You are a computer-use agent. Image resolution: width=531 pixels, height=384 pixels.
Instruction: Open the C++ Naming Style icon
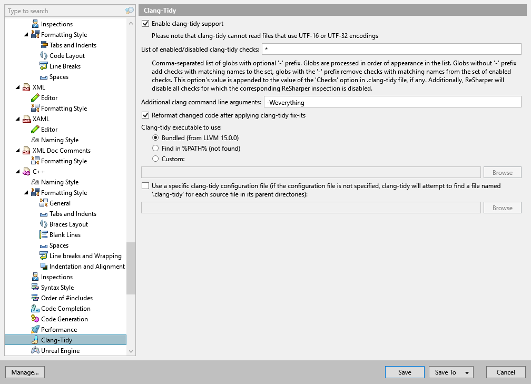pyautogui.click(x=34, y=182)
